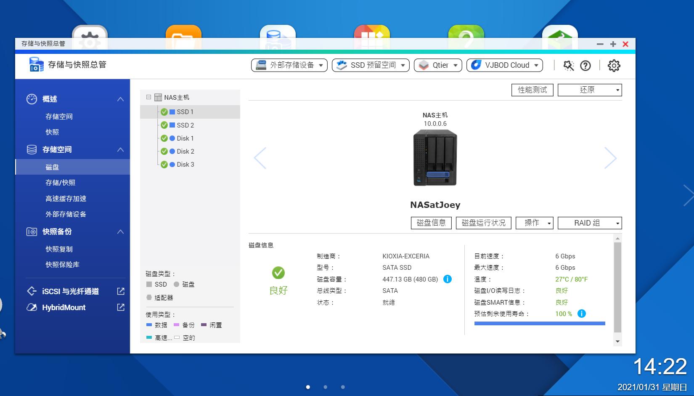Open the 操作 dropdown menu

coord(534,223)
